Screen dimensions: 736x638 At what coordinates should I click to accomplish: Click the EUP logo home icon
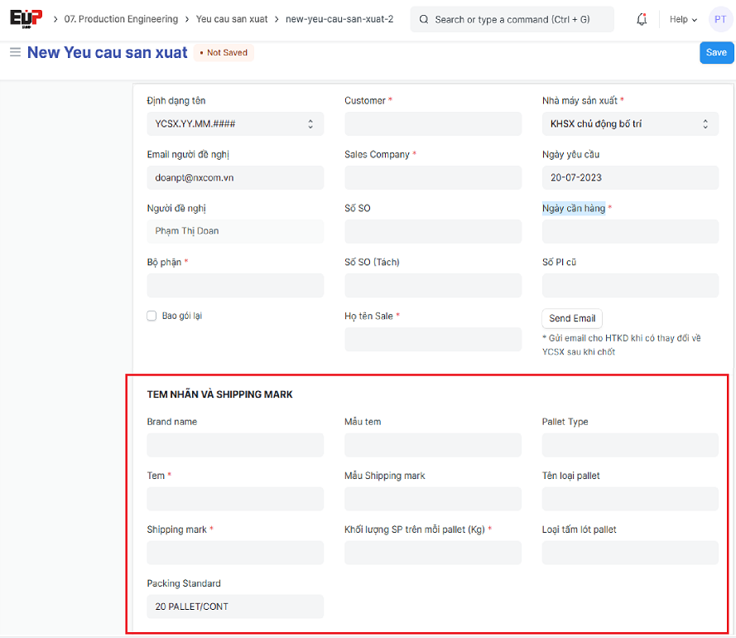pos(25,18)
